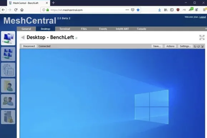Open browser downloads panel
Image resolution: width=207 pixels, height=138 pixels.
coord(159,10)
